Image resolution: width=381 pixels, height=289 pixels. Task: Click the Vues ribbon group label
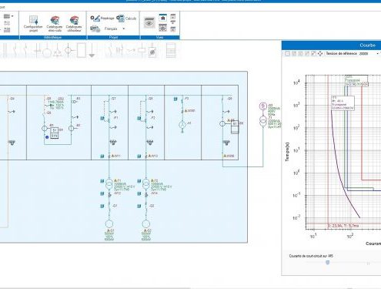(159, 38)
